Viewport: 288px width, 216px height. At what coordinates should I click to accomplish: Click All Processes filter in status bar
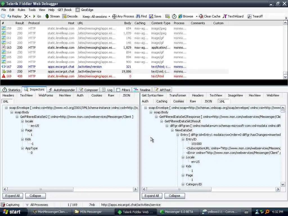(x=37, y=205)
